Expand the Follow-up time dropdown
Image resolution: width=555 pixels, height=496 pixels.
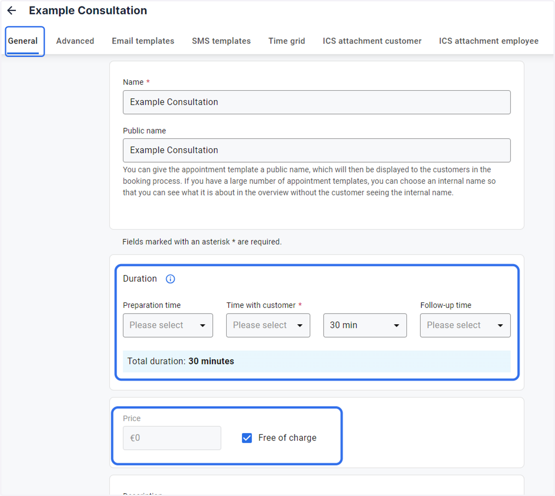pos(465,325)
